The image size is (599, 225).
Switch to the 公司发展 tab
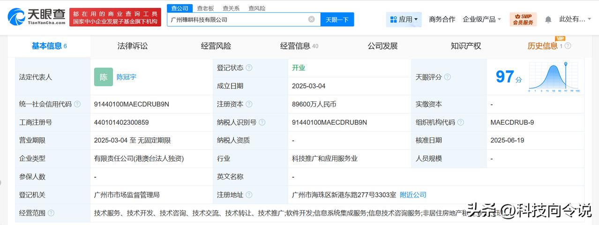pos(382,46)
